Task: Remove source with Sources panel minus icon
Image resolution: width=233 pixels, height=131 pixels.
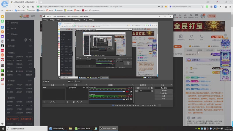Action: click(70, 102)
